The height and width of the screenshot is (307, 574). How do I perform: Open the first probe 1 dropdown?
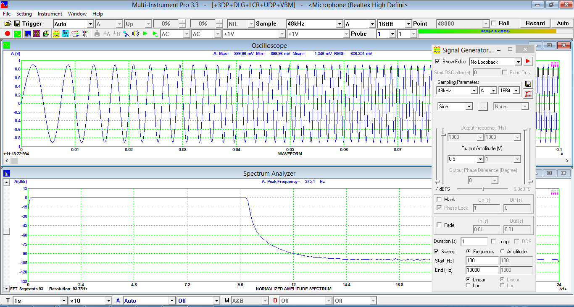coord(393,34)
